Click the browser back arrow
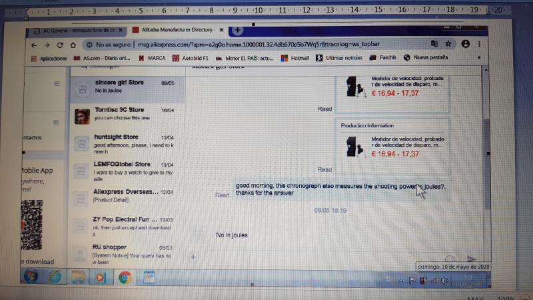The image size is (533, 300). coord(35,45)
